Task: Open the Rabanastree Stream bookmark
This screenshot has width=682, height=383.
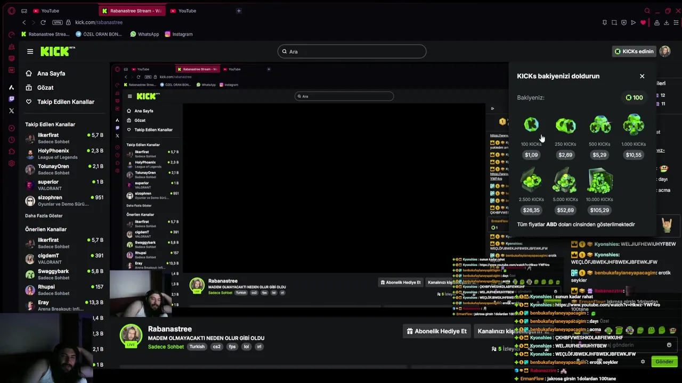Action: tap(45, 34)
